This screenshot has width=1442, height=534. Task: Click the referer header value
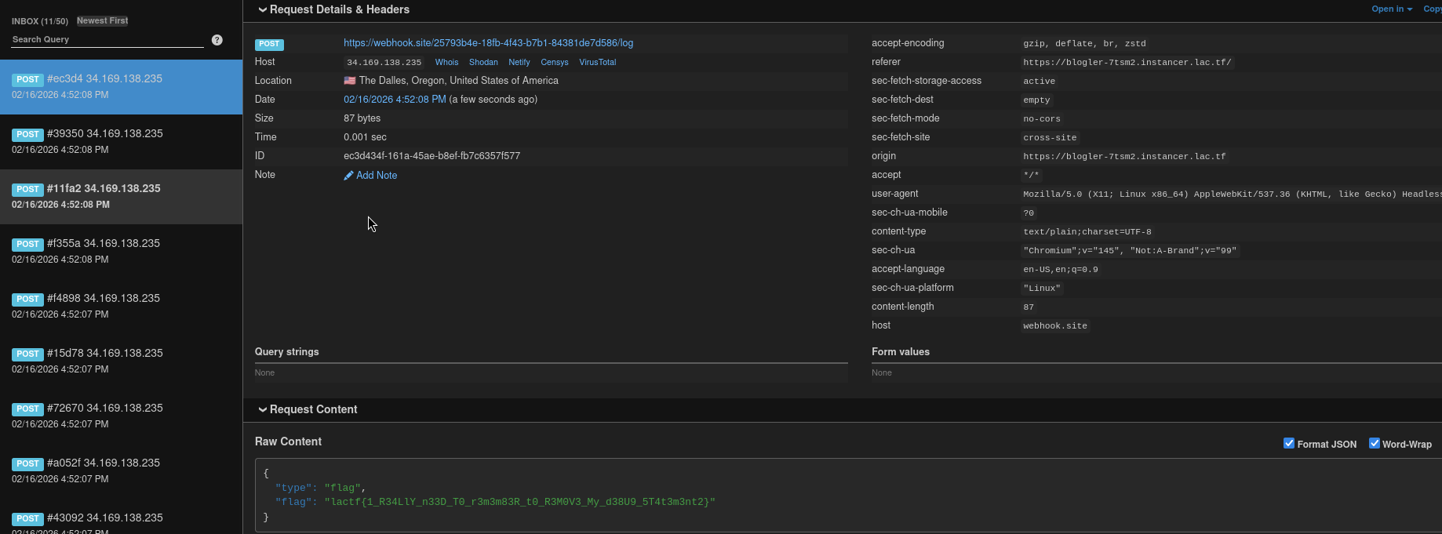pos(1127,63)
